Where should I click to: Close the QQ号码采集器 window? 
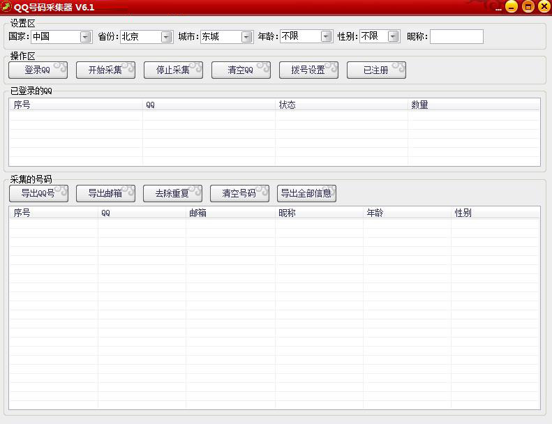point(544,7)
